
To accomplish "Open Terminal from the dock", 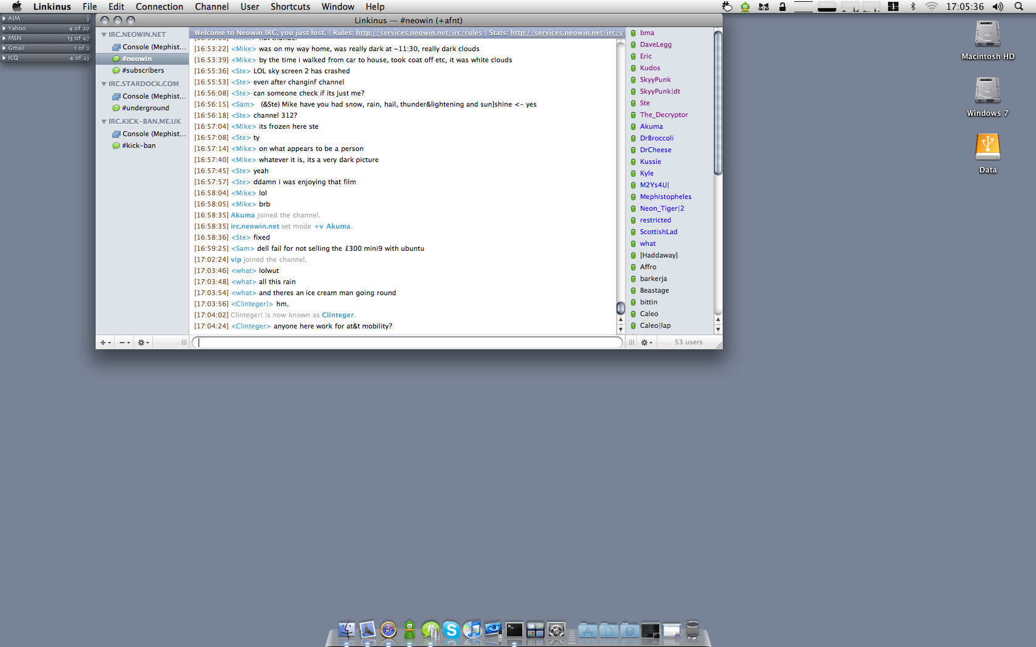I will click(x=514, y=630).
